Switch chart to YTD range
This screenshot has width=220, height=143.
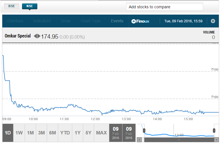tap(65, 133)
